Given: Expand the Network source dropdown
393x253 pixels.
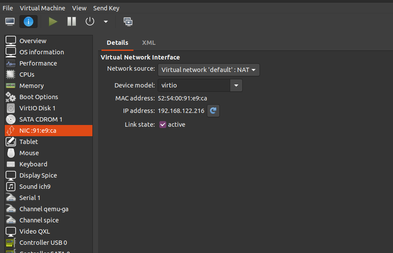Looking at the screenshot, I should (x=209, y=70).
